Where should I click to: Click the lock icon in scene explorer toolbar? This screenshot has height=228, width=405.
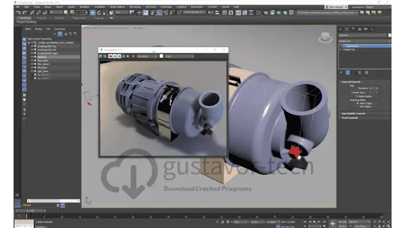66,34
